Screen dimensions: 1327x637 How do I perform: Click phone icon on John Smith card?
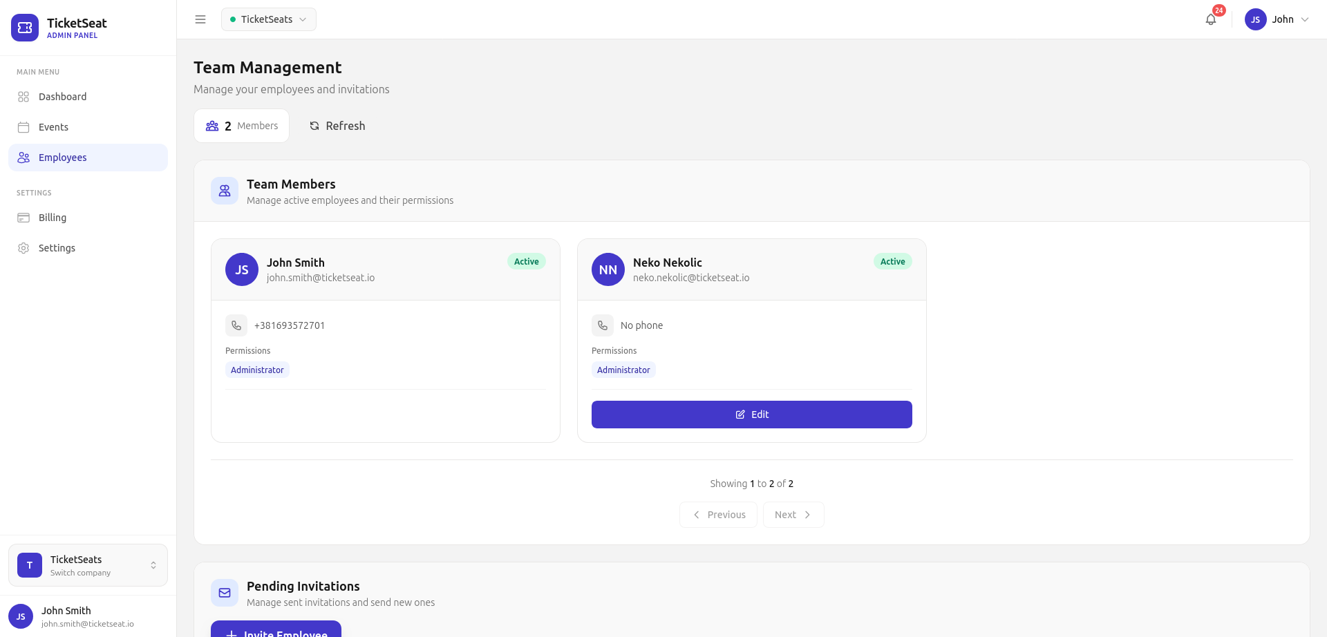(x=236, y=325)
